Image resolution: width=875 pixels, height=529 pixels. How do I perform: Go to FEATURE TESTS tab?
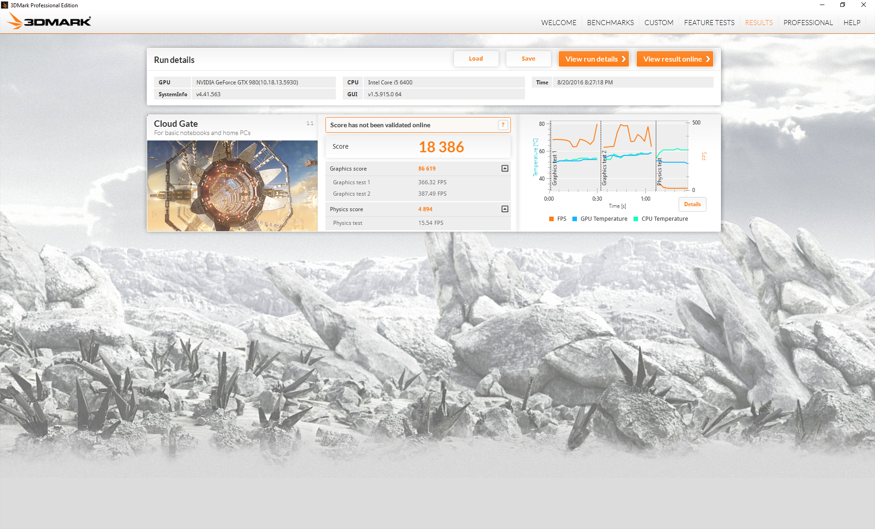point(709,23)
